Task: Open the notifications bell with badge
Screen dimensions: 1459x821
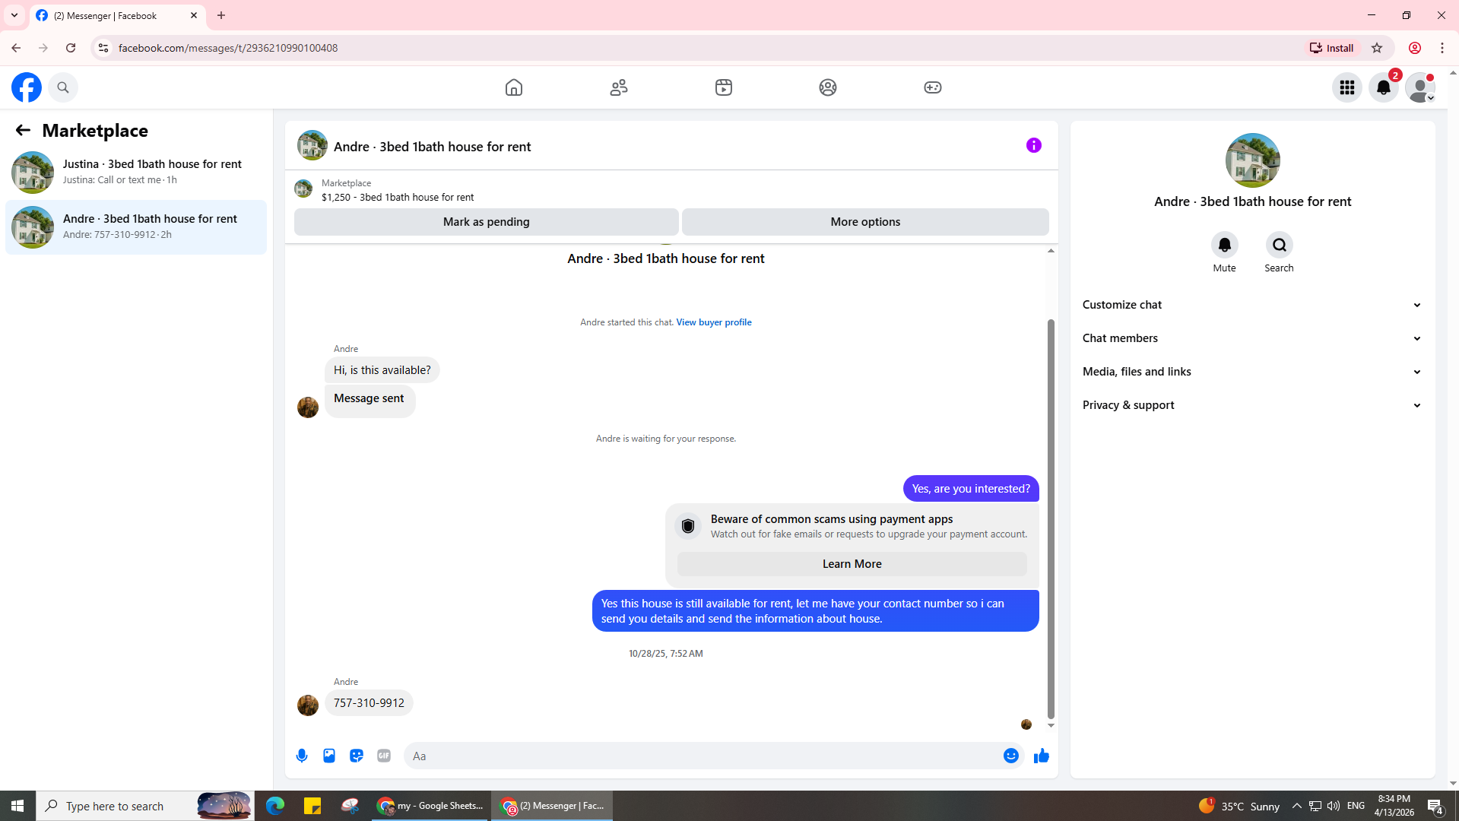Action: (1384, 87)
